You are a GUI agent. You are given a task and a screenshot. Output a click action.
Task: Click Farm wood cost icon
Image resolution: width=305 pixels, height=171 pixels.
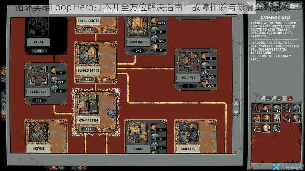[x=155, y=127]
